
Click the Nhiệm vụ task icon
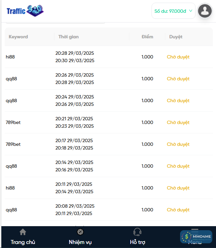tap(80, 232)
